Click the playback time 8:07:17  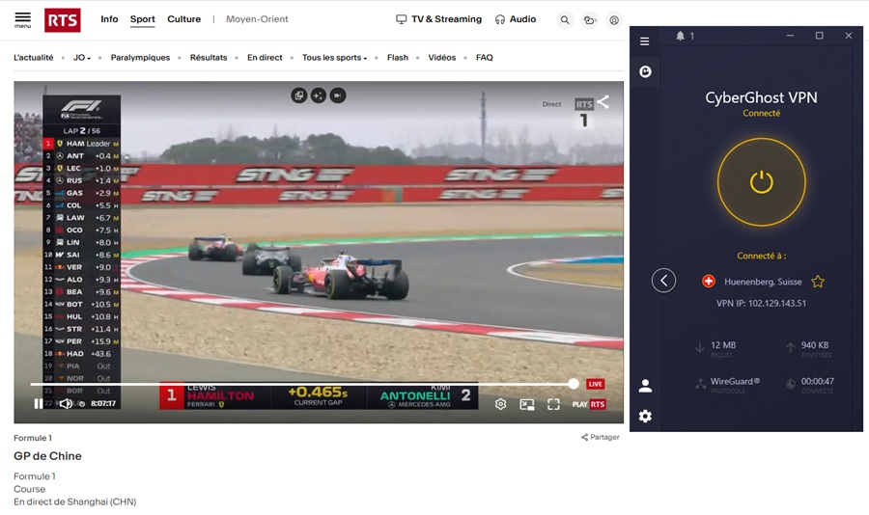(x=103, y=404)
